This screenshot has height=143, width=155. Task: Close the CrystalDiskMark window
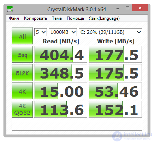coord(140,8)
